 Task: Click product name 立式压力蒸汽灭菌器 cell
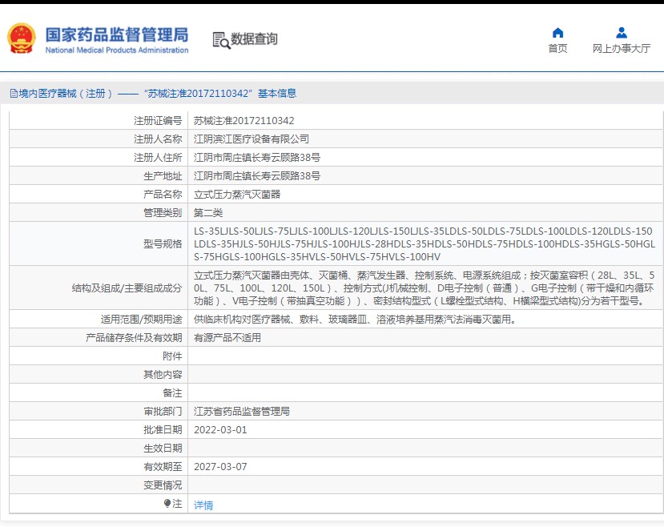click(425, 195)
